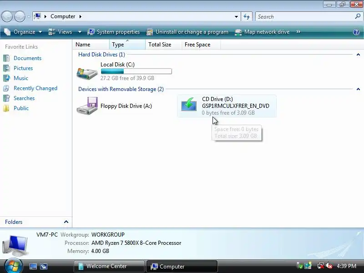The image size is (364, 273).
Task: Click the Folders label in navigation pane
Action: [x=14, y=222]
